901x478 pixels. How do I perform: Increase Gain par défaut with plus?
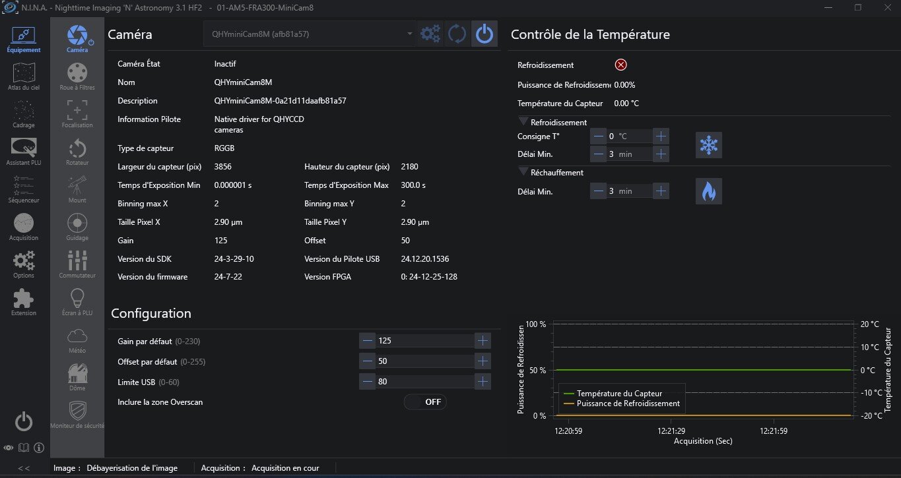483,341
